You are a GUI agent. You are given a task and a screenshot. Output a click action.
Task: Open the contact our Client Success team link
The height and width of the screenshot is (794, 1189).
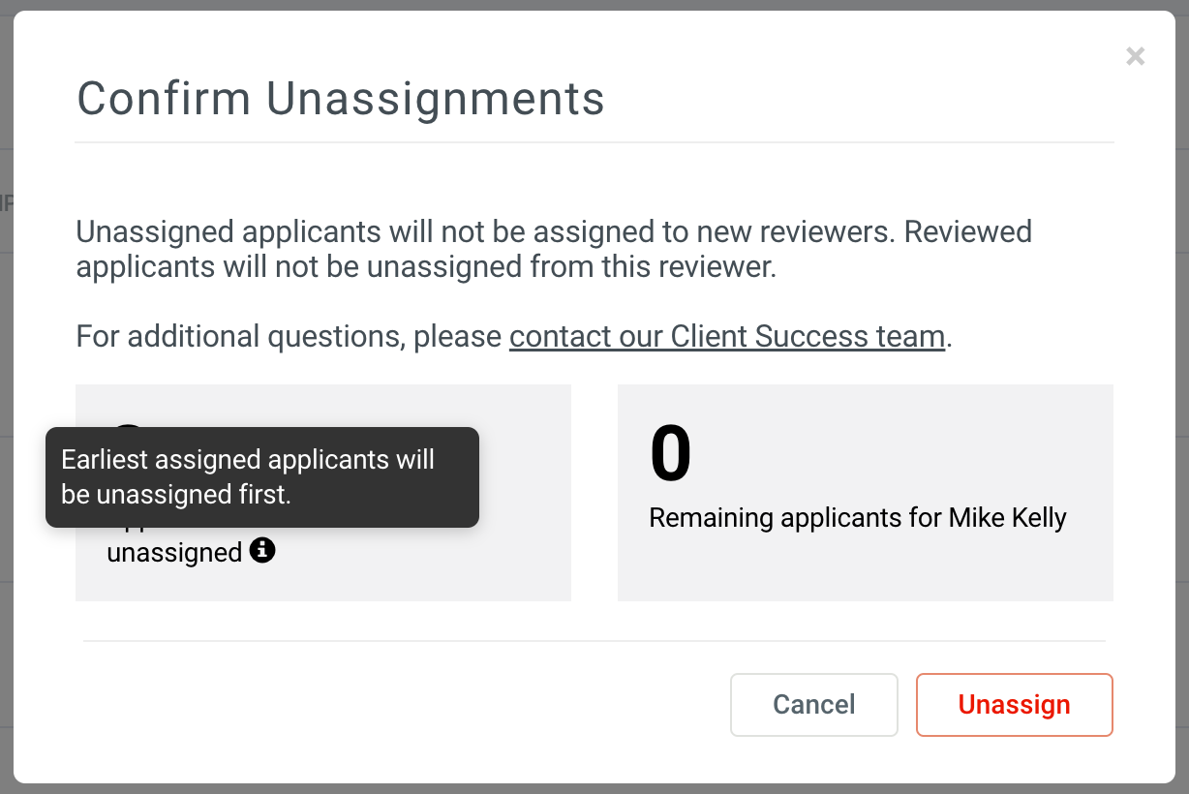pyautogui.click(x=727, y=336)
